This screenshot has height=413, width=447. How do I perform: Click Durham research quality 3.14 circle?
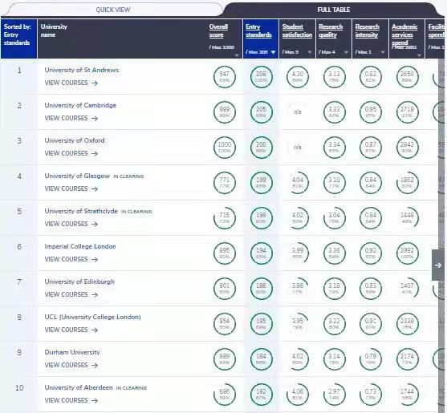click(x=334, y=359)
